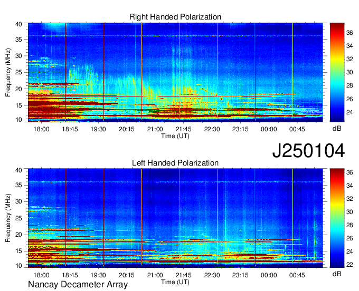Image resolution: width=359 pixels, height=291 pixels.
Task: Click the 21:00 tick under right-handed plot
Action: coord(155,129)
